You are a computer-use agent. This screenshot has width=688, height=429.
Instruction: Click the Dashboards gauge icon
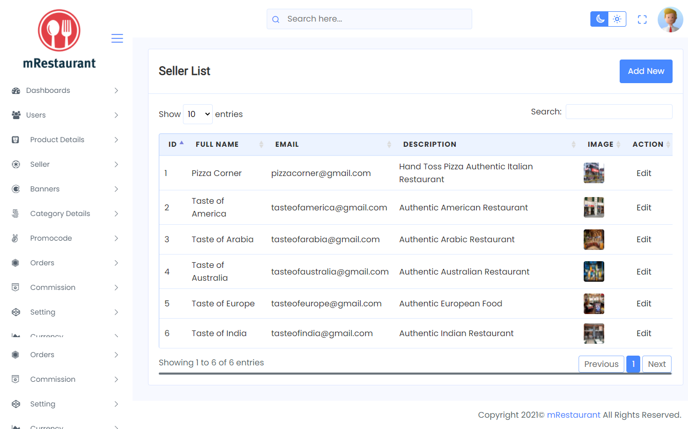click(16, 91)
